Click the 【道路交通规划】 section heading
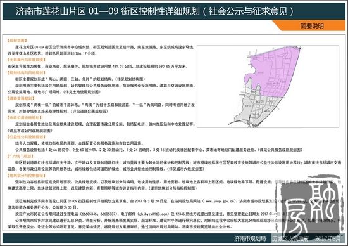Image resolution: width=348 pixels, height=246 pixels. (x=21, y=98)
